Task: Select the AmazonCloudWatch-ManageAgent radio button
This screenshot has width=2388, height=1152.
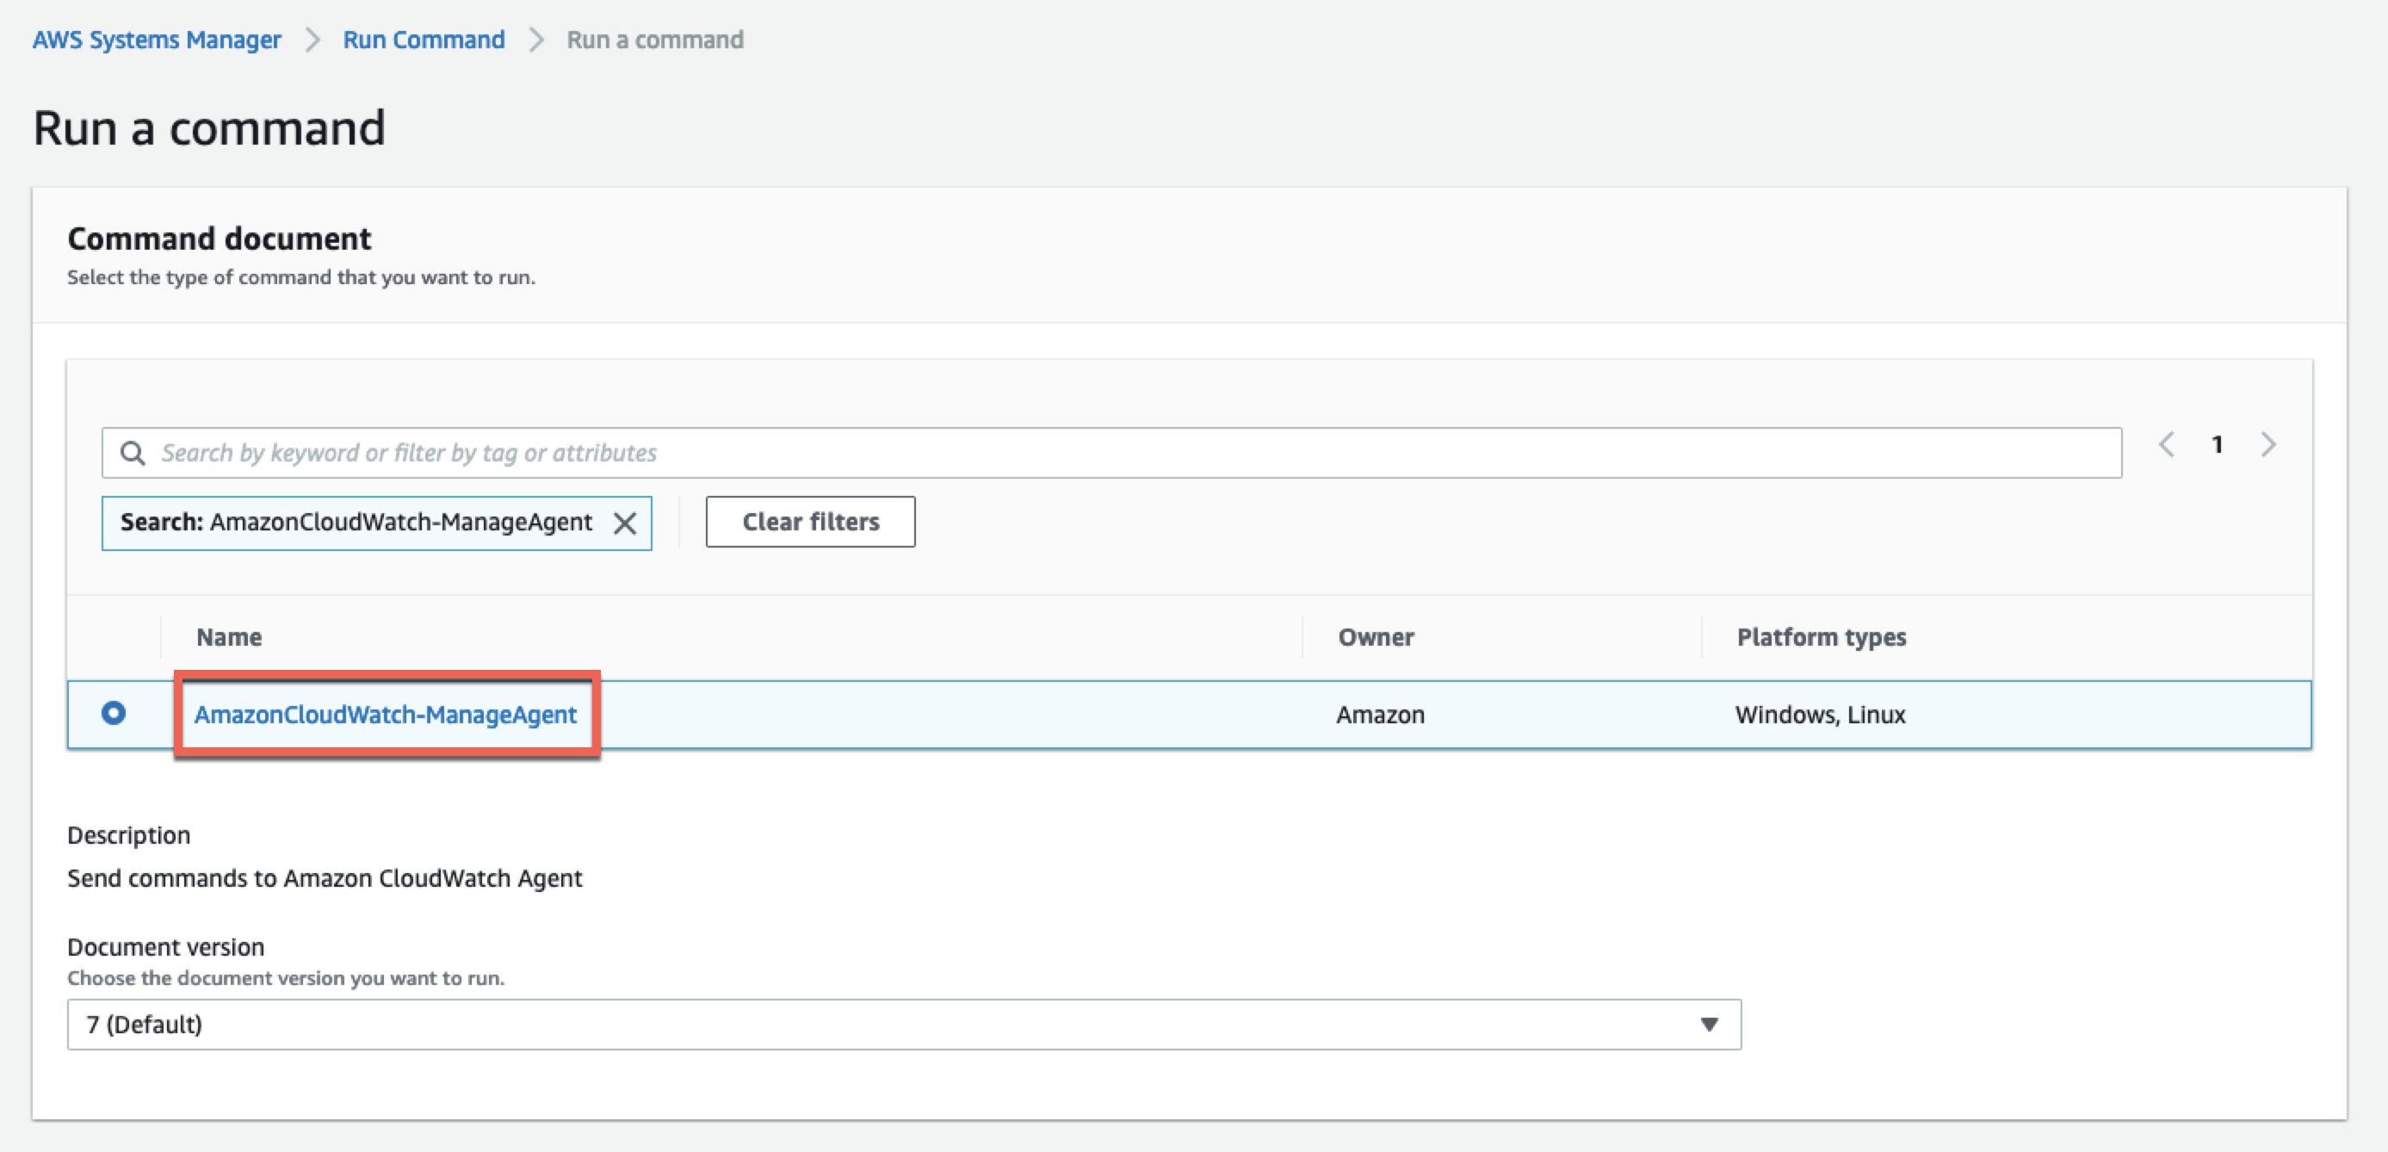Action: (x=113, y=715)
